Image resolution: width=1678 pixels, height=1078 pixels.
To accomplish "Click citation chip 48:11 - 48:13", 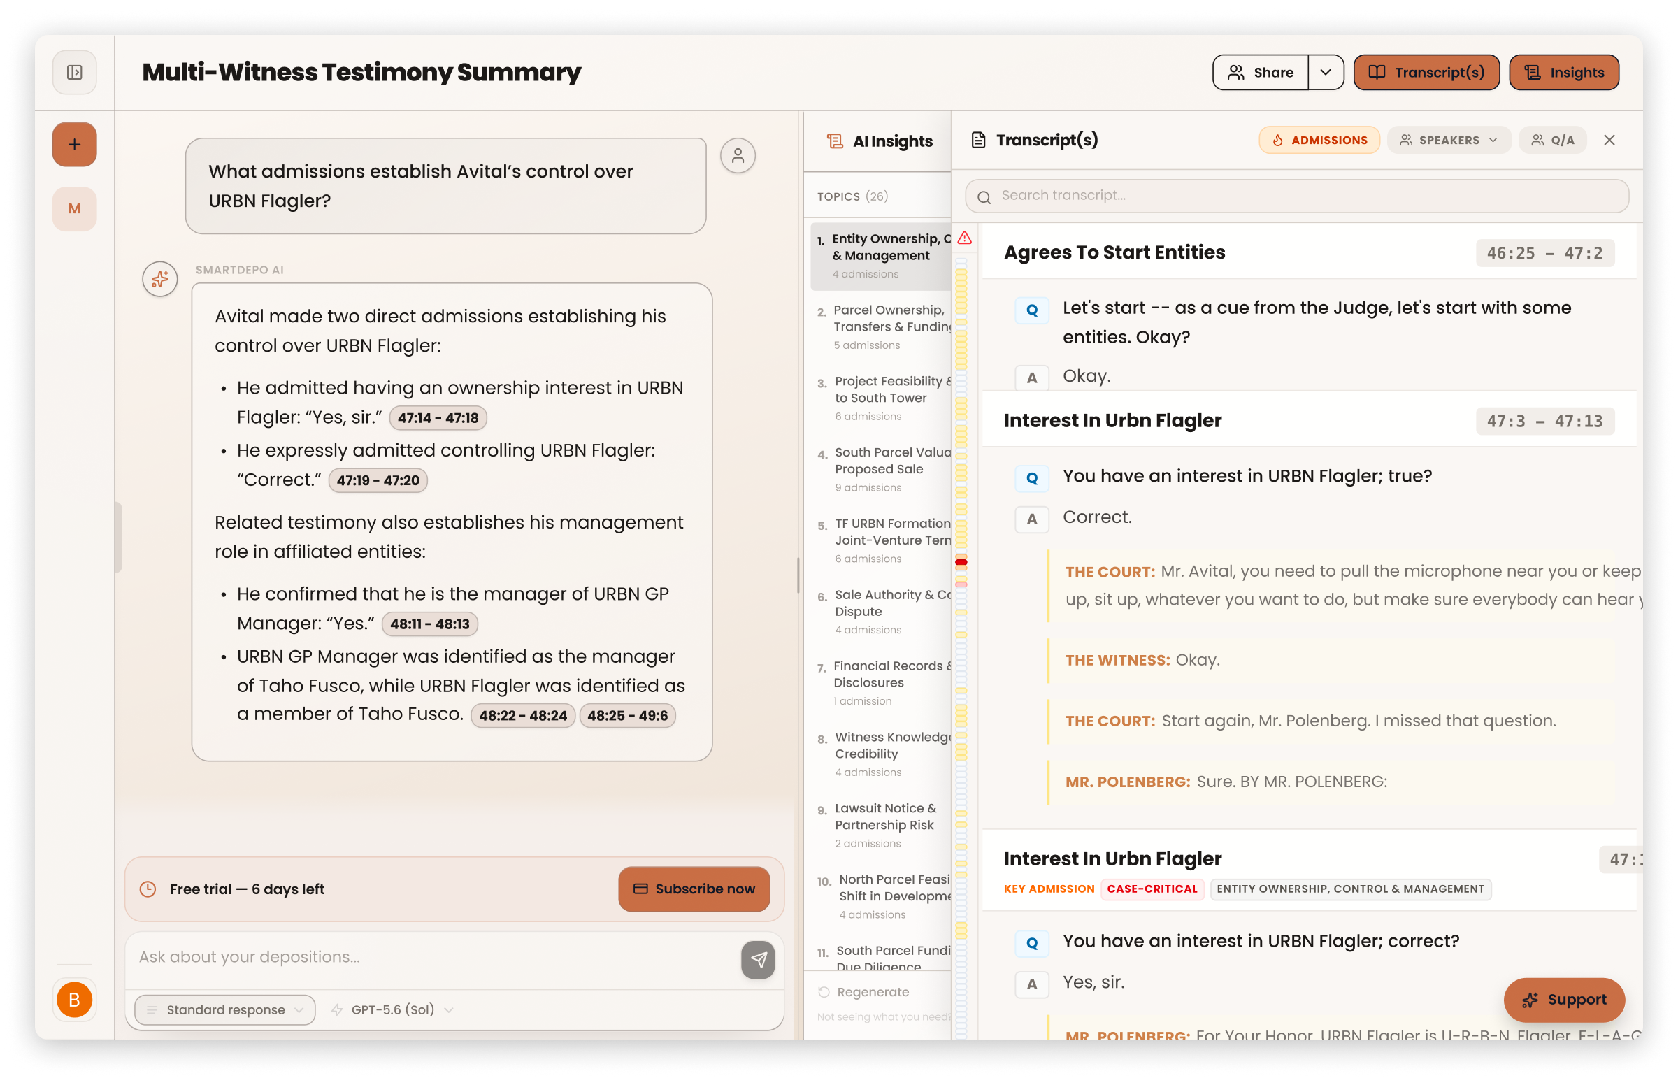I will click(x=429, y=624).
